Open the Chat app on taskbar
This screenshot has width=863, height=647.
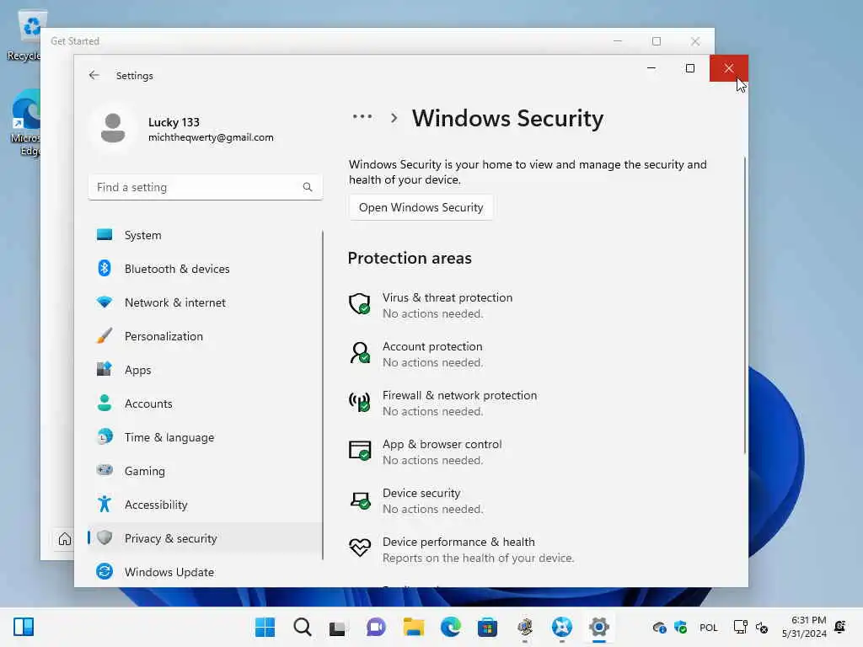(x=376, y=627)
